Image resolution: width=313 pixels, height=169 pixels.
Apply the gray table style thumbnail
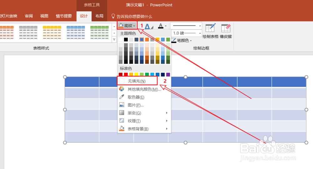28,33
